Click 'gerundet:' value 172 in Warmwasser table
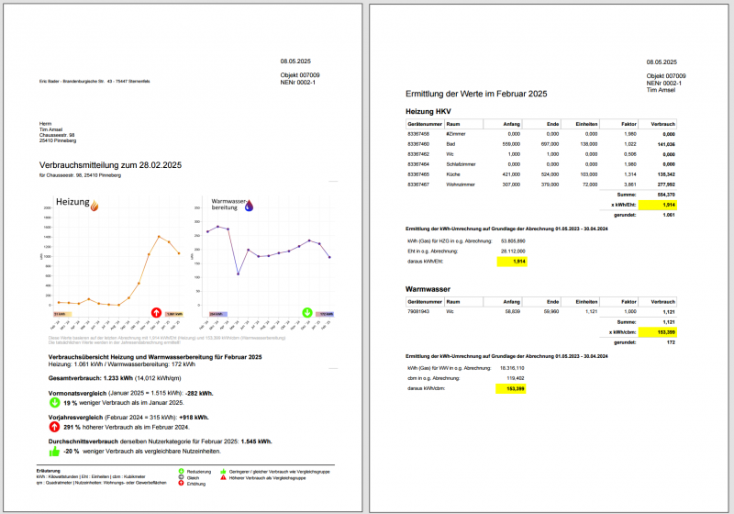 point(671,342)
